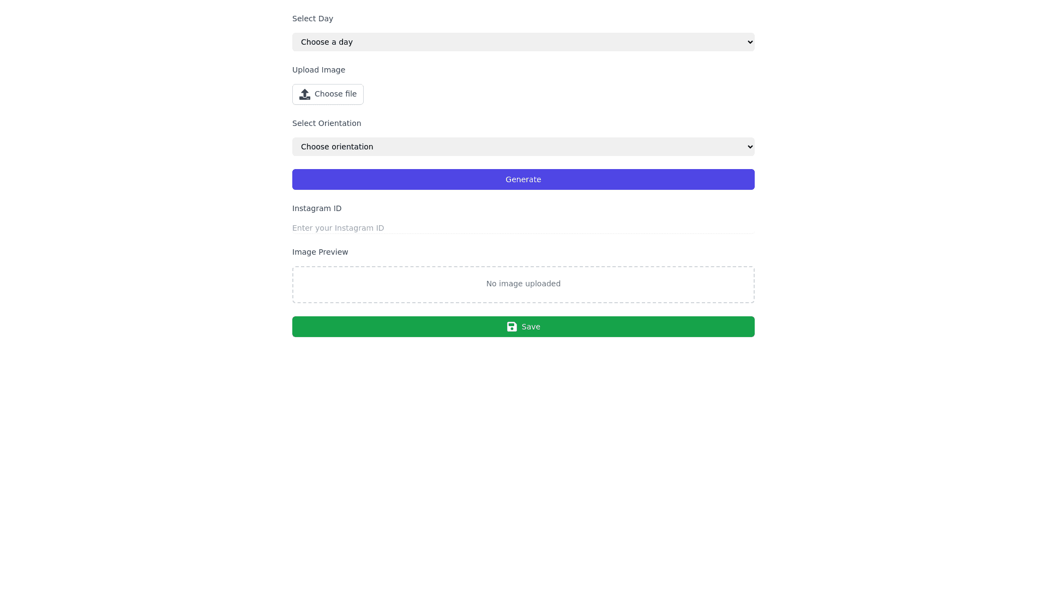Click the No image uploaded text
This screenshot has height=589, width=1047.
click(x=523, y=284)
